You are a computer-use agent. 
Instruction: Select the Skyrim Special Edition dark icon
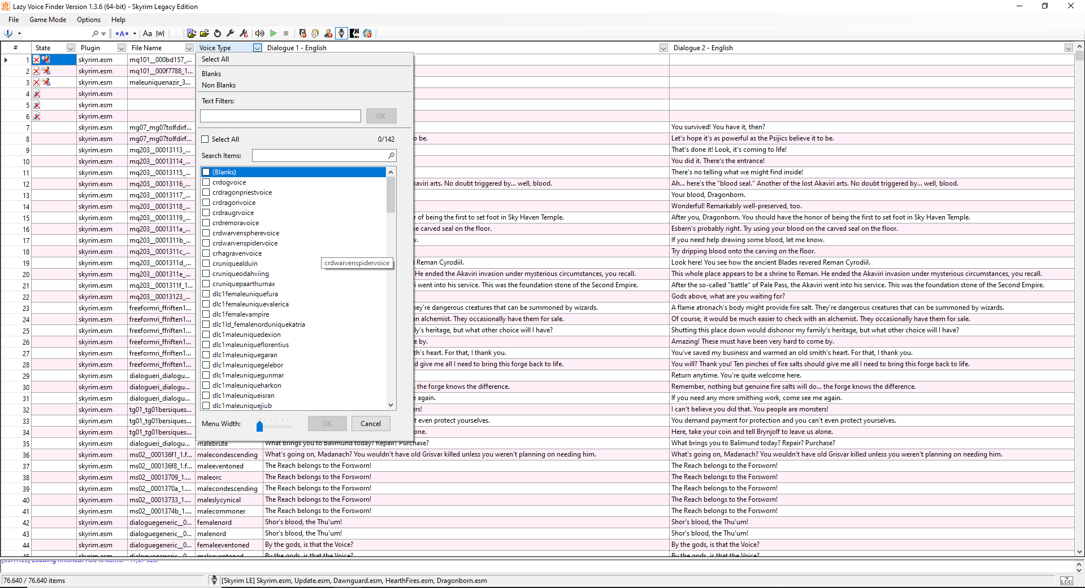pyautogui.click(x=354, y=33)
